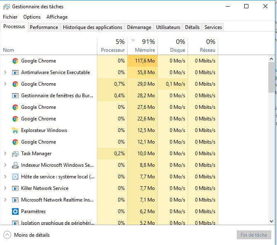The width and height of the screenshot is (277, 245).
Task: Click the 8,8 Mo memory value
Action: (147, 165)
